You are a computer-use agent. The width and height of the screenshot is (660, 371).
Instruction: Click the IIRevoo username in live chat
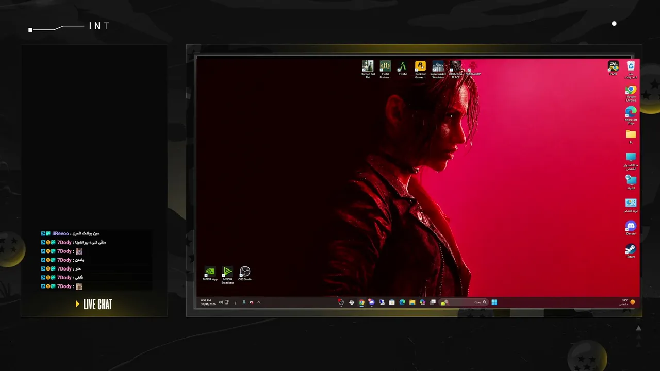tap(60, 234)
